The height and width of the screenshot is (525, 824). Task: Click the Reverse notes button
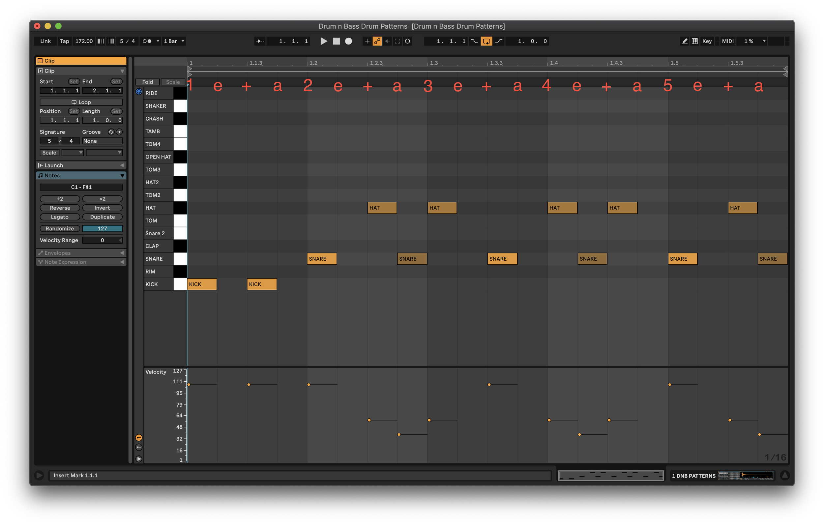point(60,208)
